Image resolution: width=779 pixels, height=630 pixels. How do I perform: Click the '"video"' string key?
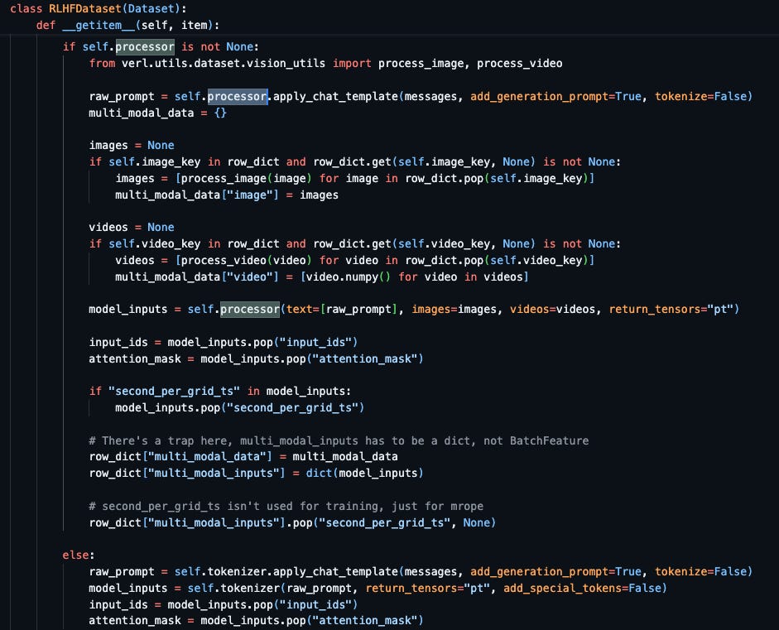(x=250, y=277)
